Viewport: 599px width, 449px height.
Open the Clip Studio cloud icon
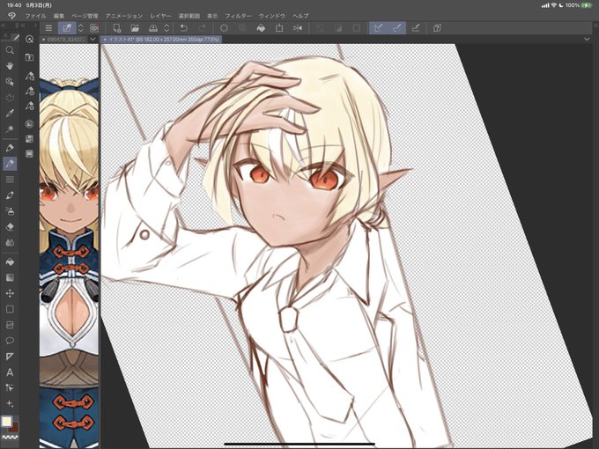click(x=94, y=28)
